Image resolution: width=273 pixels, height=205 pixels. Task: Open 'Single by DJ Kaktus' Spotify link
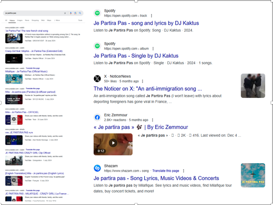tap(136, 56)
